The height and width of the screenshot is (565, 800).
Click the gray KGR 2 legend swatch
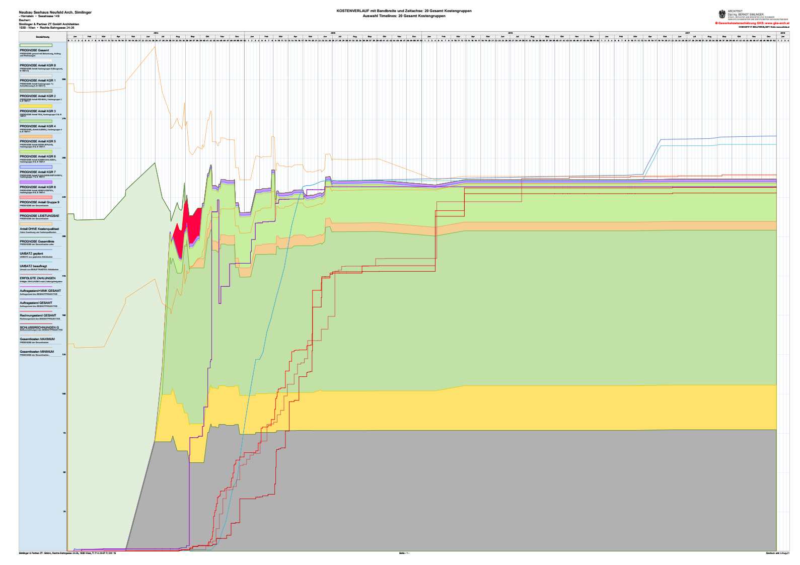pyautogui.click(x=36, y=91)
